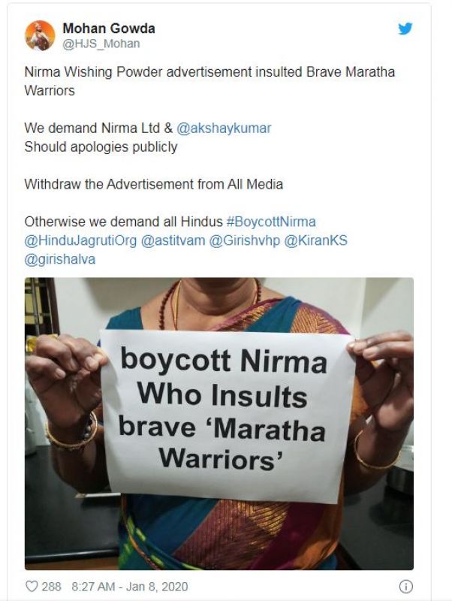Screen dimensions: 452x601
Task: Click the Twitter bird logo icon
Action: coord(405,29)
